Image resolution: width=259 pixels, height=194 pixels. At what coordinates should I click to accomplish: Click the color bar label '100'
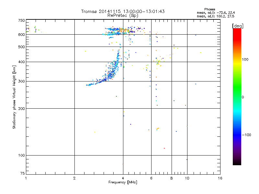[245, 59]
